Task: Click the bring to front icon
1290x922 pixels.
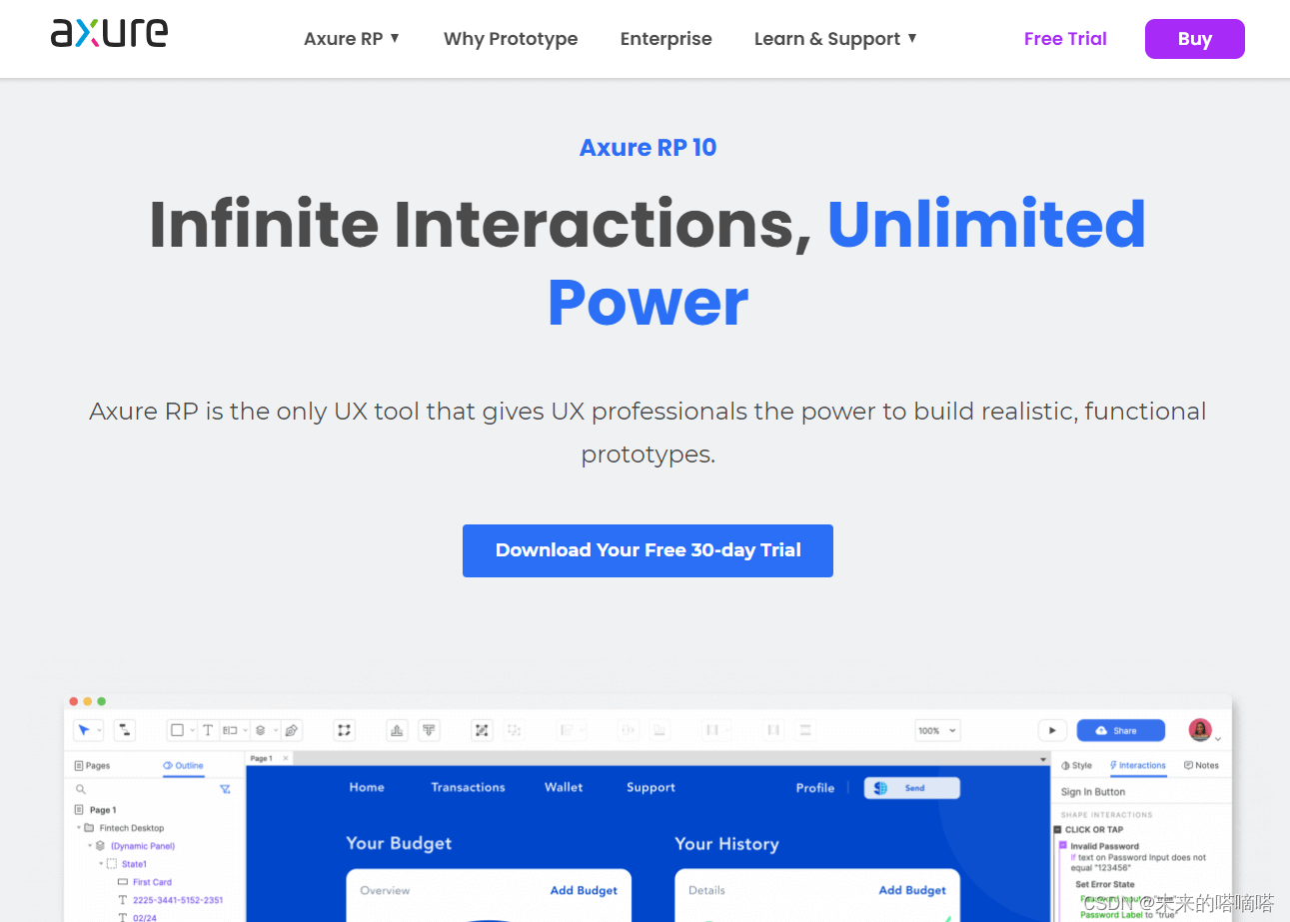Action: pos(397,730)
